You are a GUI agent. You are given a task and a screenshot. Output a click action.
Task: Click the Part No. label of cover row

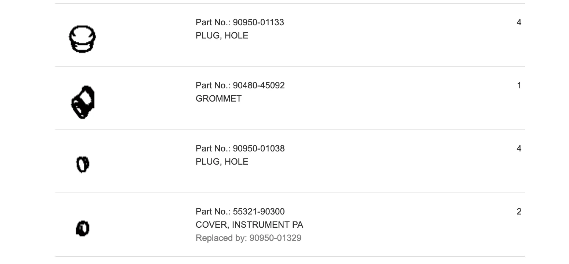coord(213,212)
